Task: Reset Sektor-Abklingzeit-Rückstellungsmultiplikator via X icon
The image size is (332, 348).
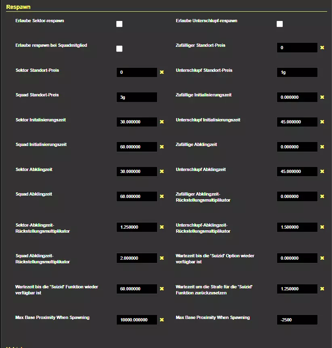Action: tap(162, 227)
